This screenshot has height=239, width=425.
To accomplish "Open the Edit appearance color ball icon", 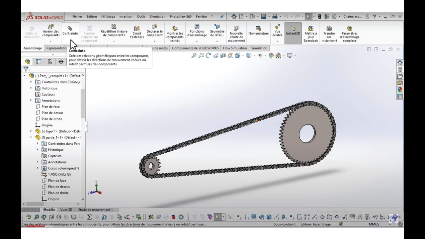I will [x=271, y=55].
